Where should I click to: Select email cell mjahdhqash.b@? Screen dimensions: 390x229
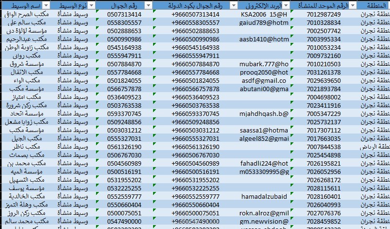point(264,114)
